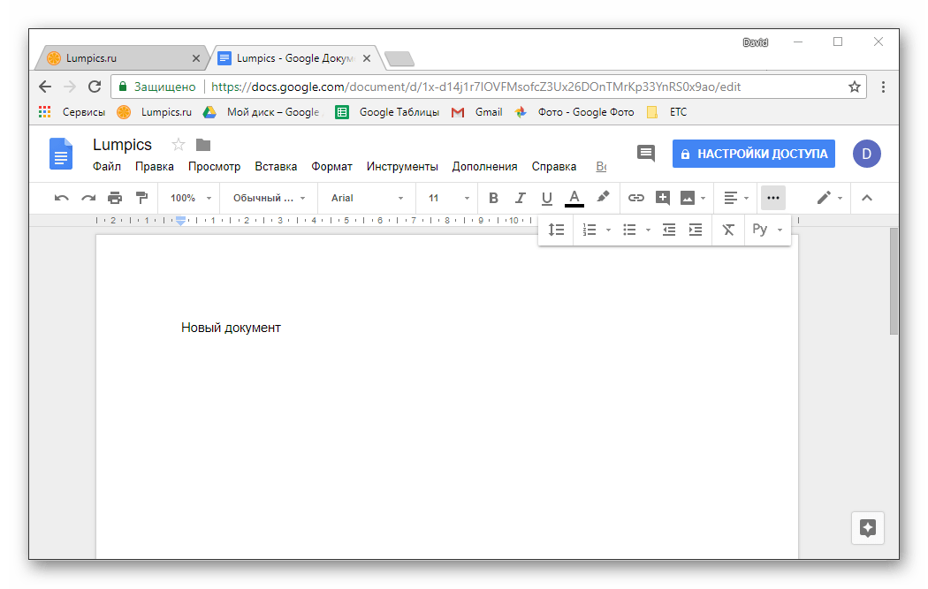Select the Paint format roller icon
The image size is (928, 589).
[141, 198]
